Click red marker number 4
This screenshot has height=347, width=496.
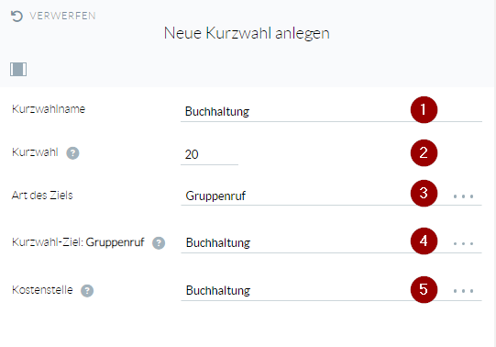tap(424, 241)
